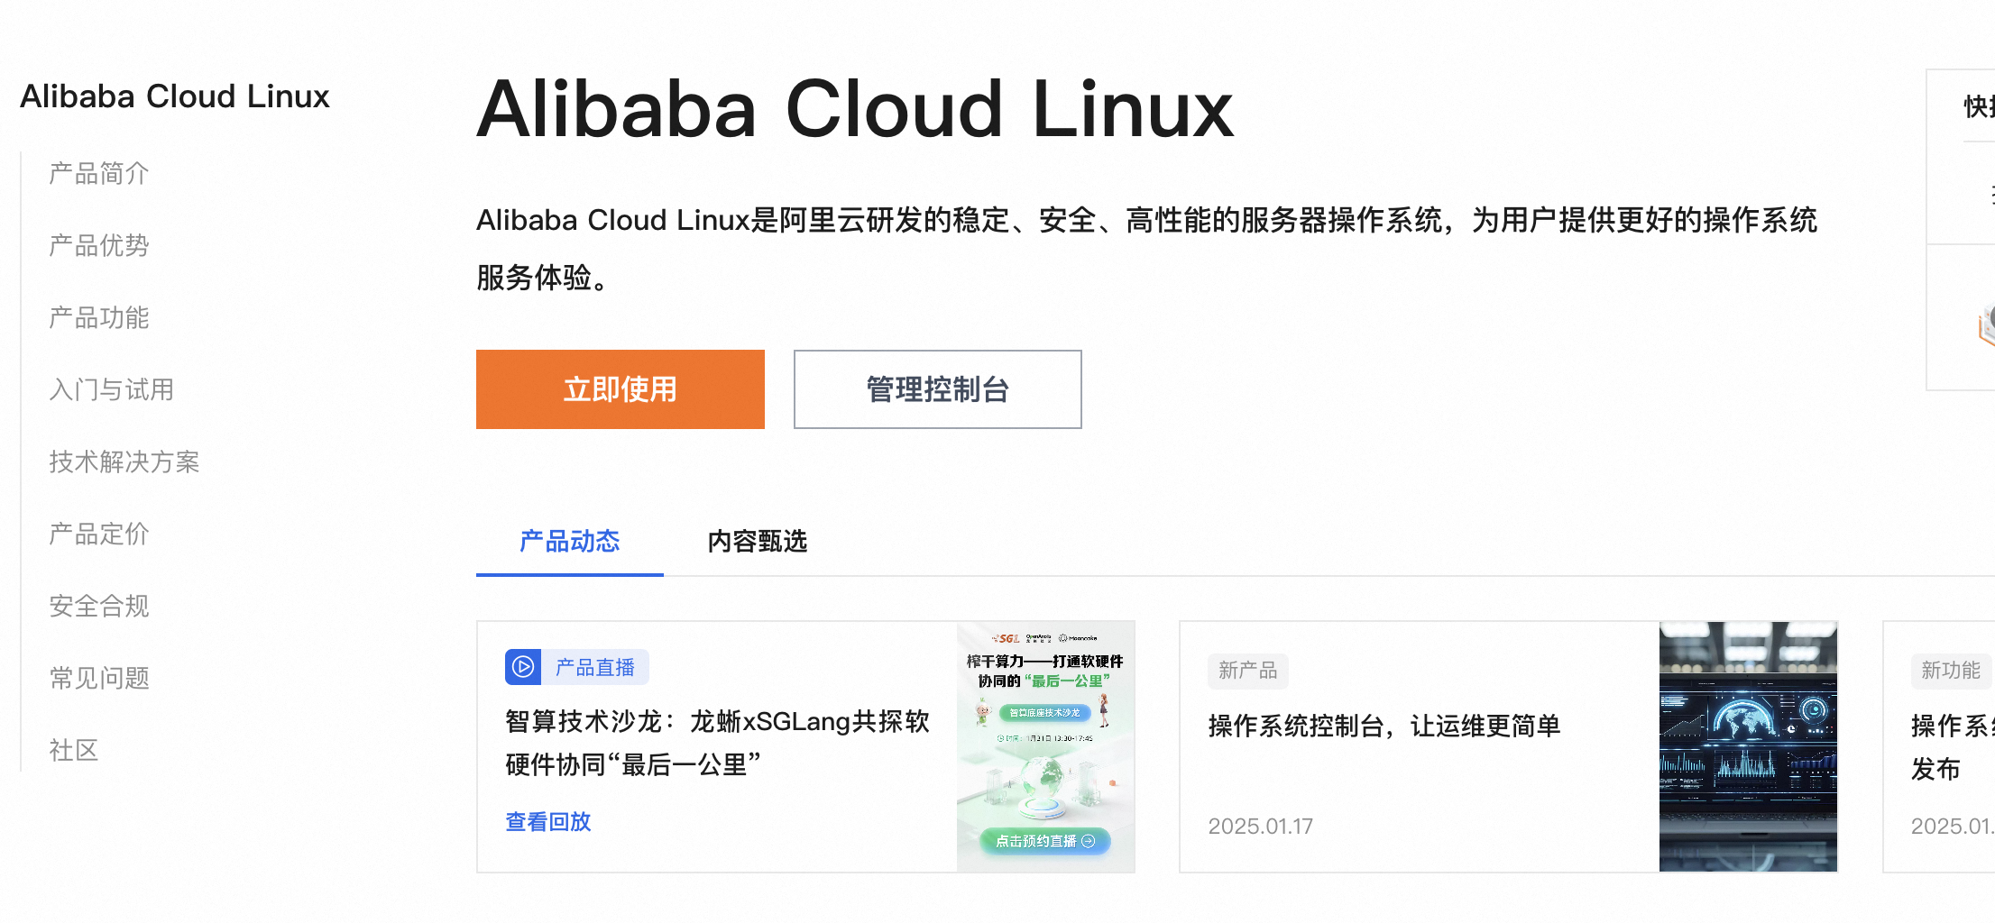Open the 社区 sidebar entry
The width and height of the screenshot is (1995, 923).
click(73, 750)
